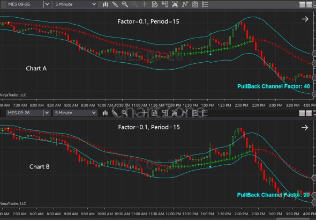316x220 pixels.
Task: Click the zoom in magnifier in Chart A toolbar
Action: (x=125, y=4)
